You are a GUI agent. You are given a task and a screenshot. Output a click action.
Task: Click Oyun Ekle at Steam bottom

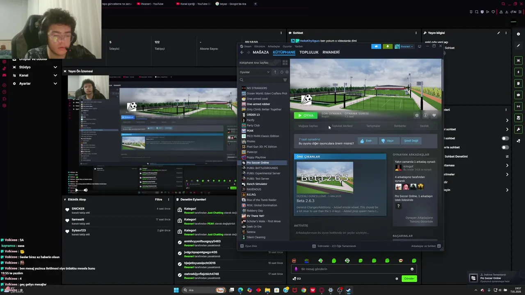coord(249,246)
